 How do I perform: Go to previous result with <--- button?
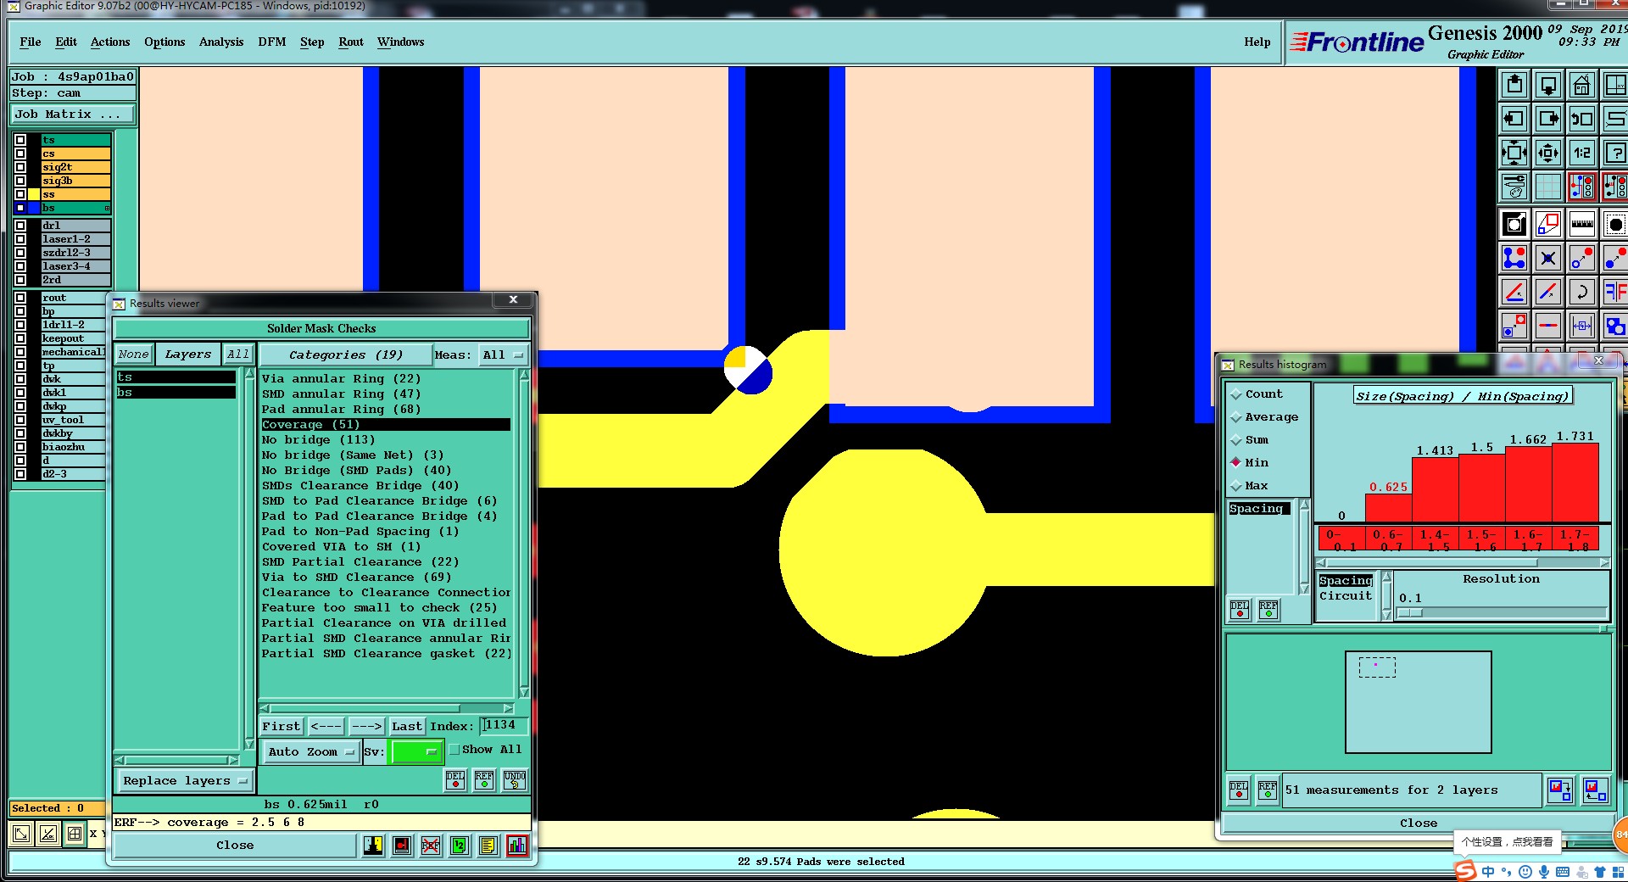tap(326, 726)
